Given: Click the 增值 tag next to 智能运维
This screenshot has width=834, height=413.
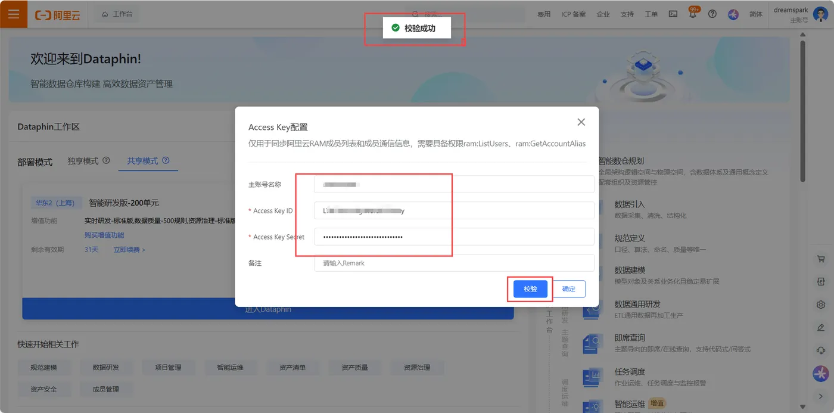Looking at the screenshot, I should click(x=657, y=404).
